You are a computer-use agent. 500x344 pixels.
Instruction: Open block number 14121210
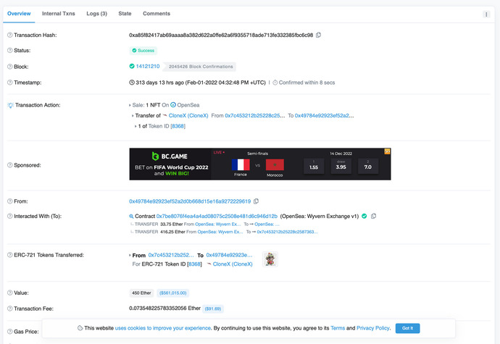click(148, 66)
